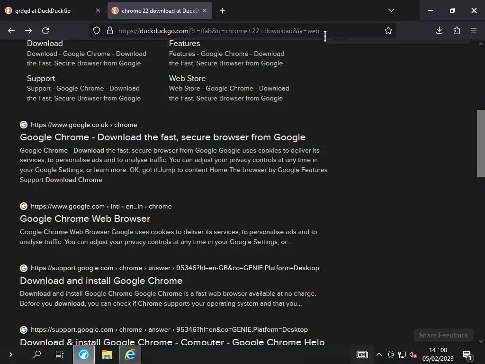Click the support URL with hl=en&co

(x=169, y=330)
